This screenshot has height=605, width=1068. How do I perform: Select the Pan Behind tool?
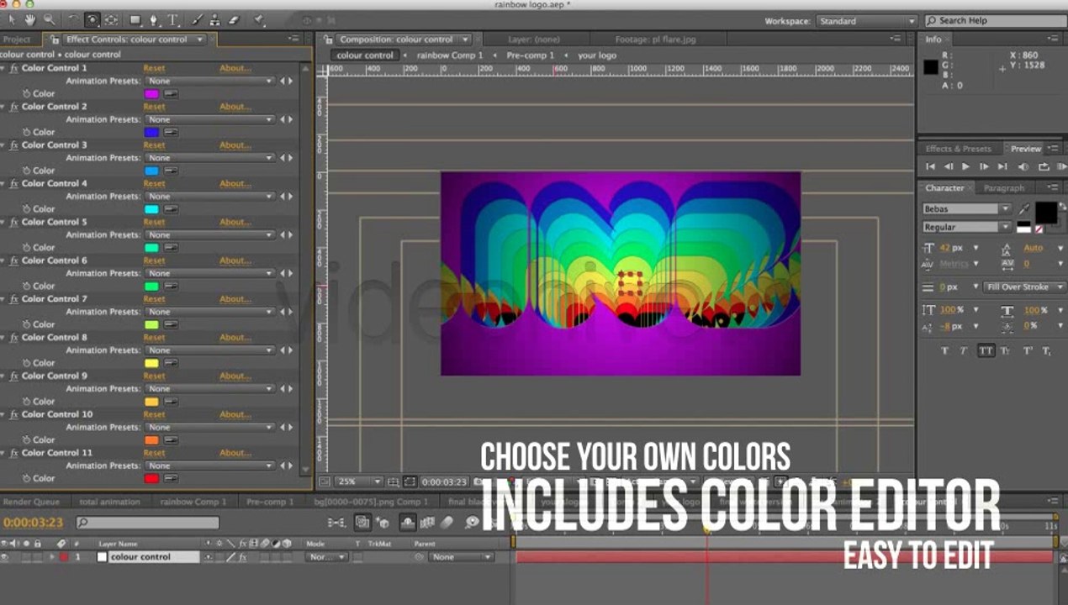[111, 19]
